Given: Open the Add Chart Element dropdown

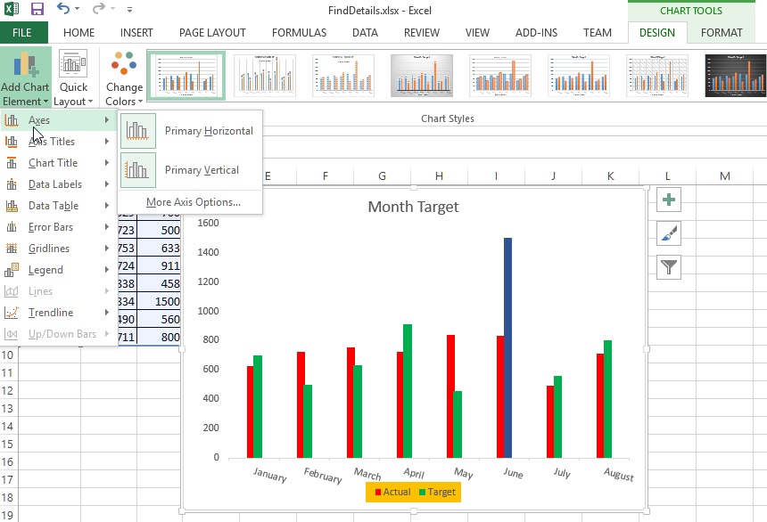Looking at the screenshot, I should tap(26, 78).
